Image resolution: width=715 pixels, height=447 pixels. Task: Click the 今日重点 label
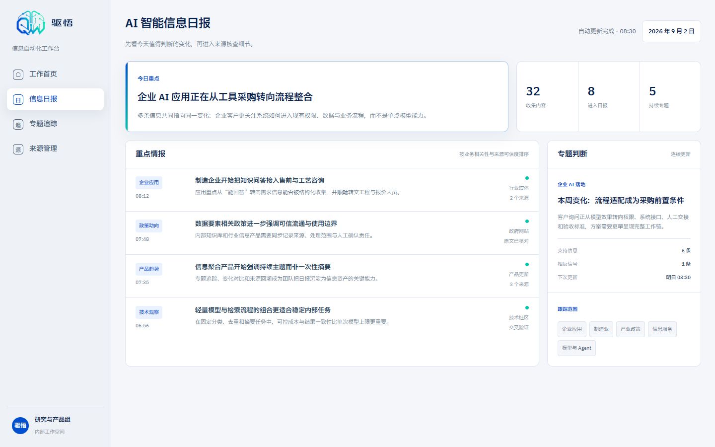[x=148, y=78]
